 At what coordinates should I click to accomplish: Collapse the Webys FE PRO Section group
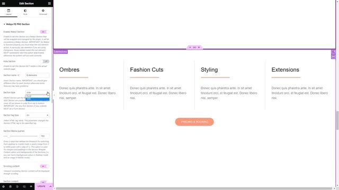point(16,24)
